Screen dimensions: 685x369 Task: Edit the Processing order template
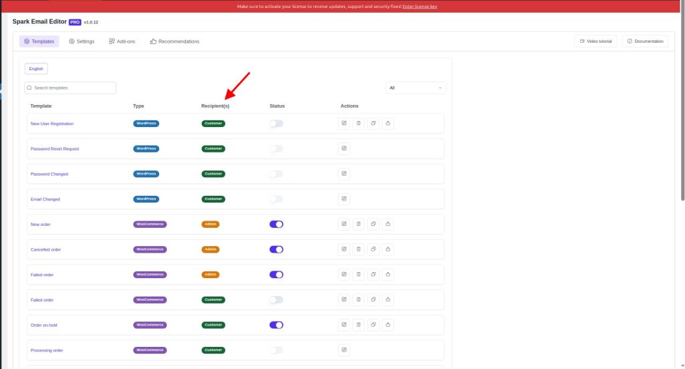(345, 350)
